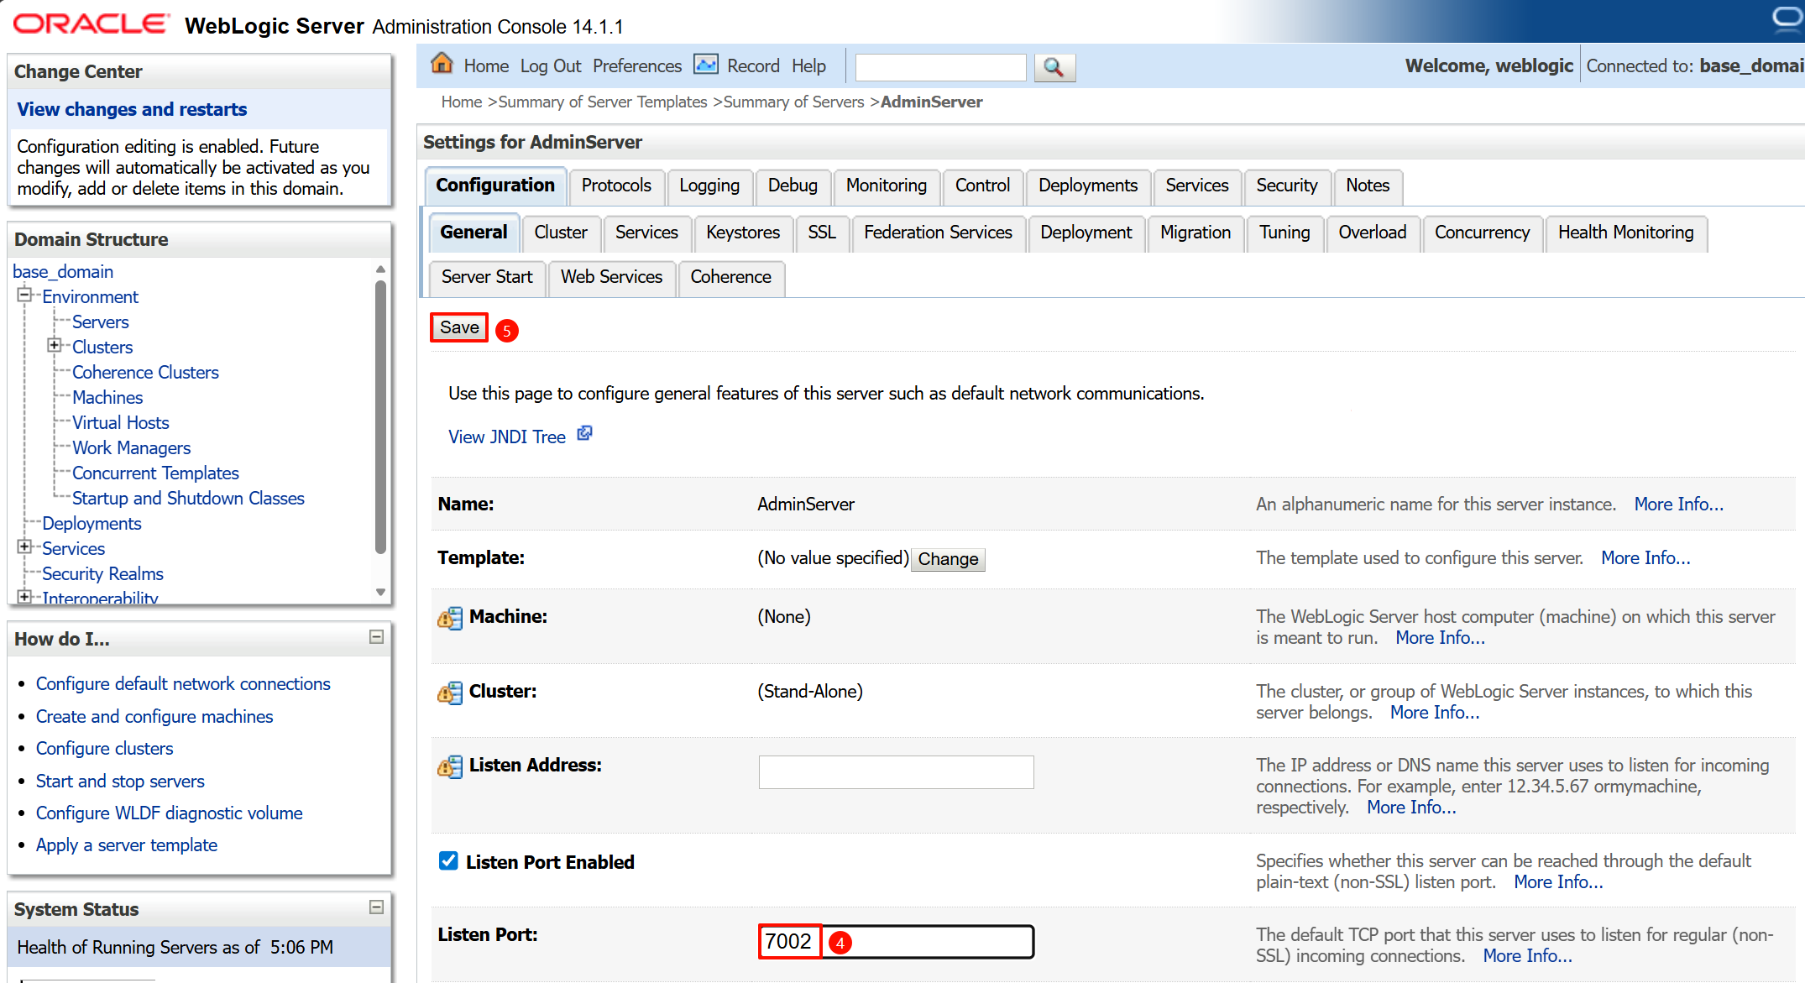Expand the Interoperability tree node
Viewport: 1805px width, 983px height.
point(24,597)
